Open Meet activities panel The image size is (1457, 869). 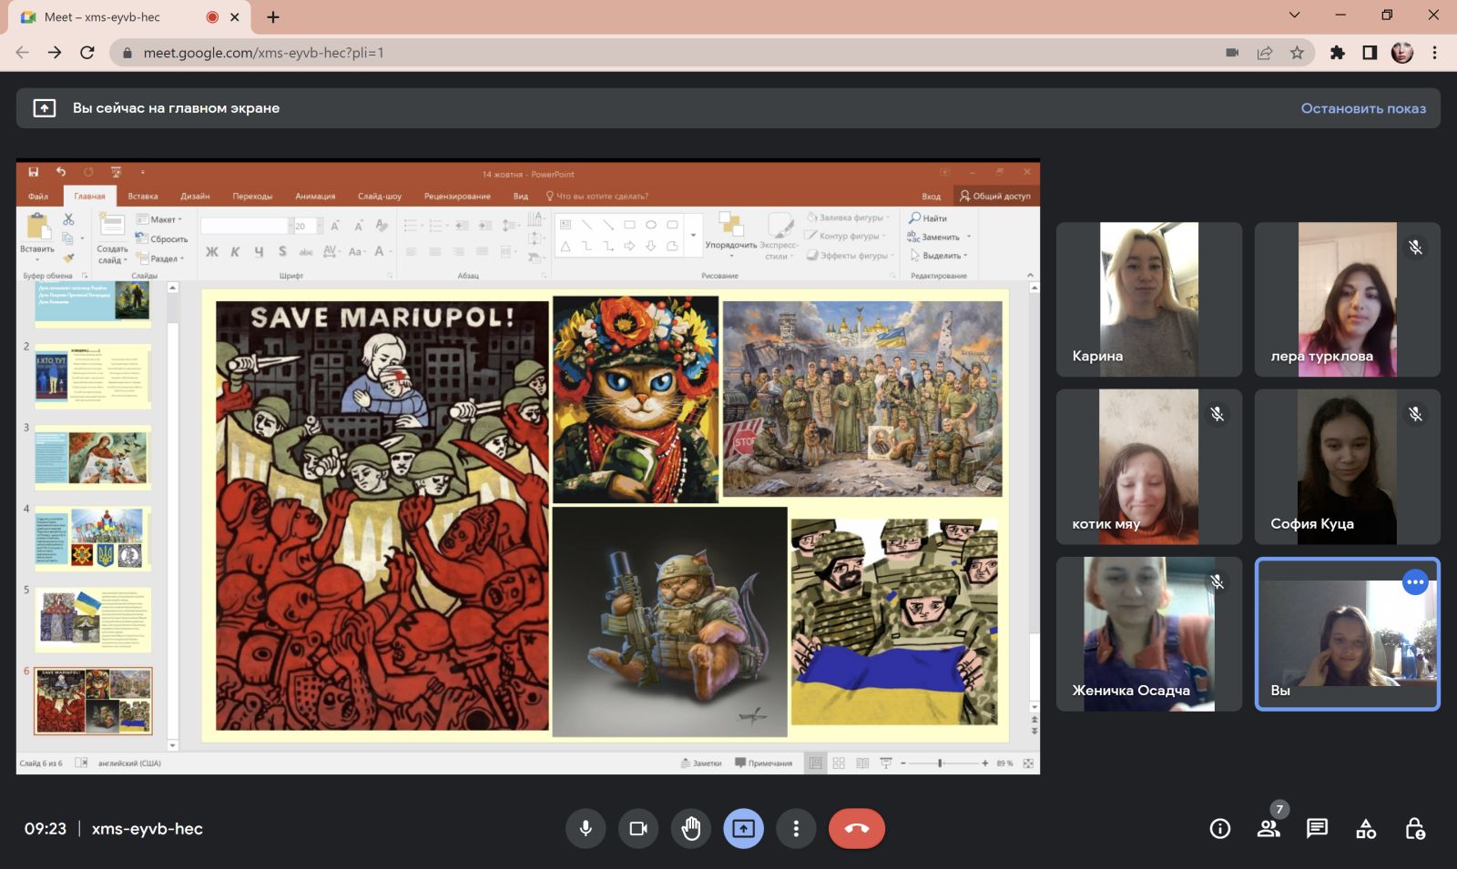pos(1366,828)
